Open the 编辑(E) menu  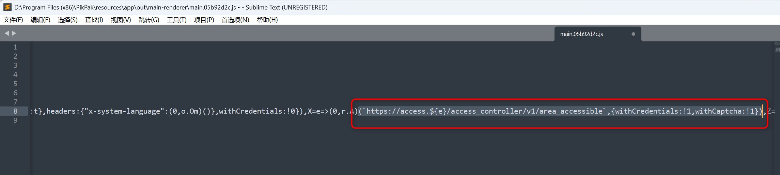pyautogui.click(x=41, y=20)
